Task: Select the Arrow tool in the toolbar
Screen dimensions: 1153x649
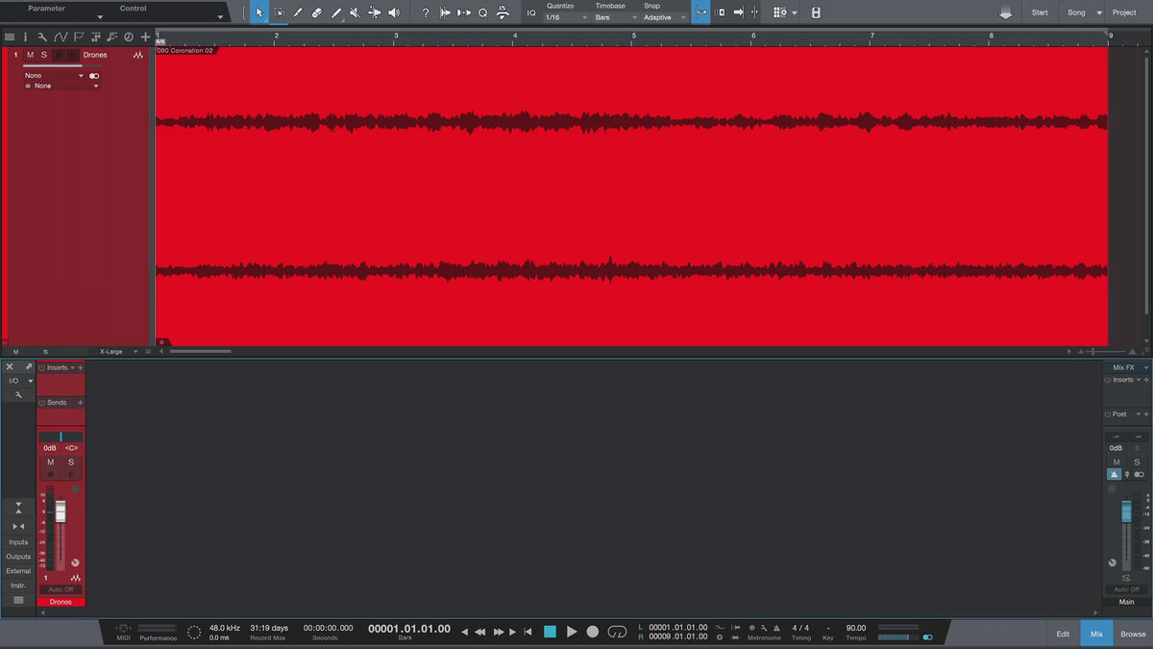Action: coord(259,12)
